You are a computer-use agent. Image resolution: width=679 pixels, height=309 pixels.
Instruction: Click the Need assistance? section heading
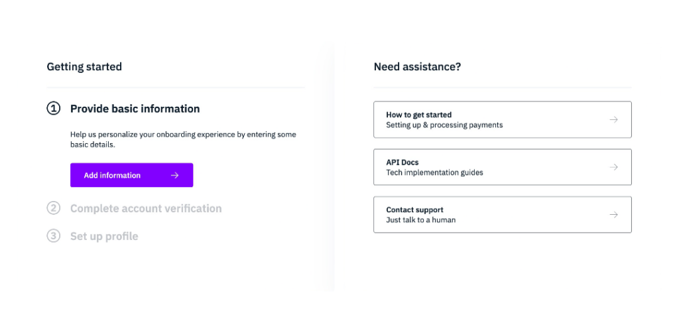point(417,67)
